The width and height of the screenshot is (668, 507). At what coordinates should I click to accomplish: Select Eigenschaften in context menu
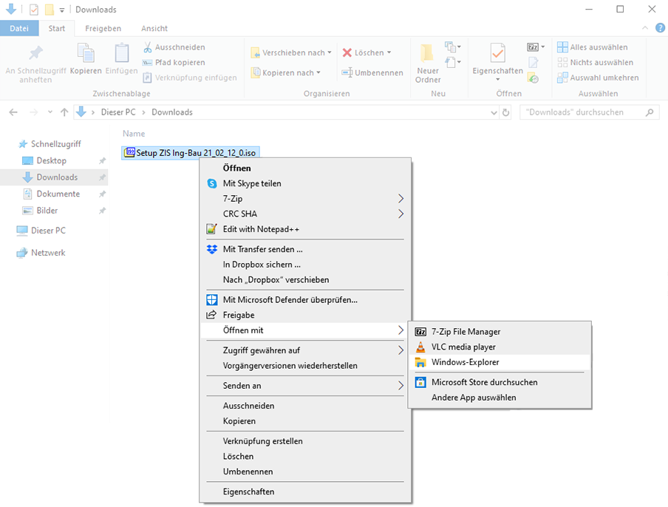click(x=248, y=491)
